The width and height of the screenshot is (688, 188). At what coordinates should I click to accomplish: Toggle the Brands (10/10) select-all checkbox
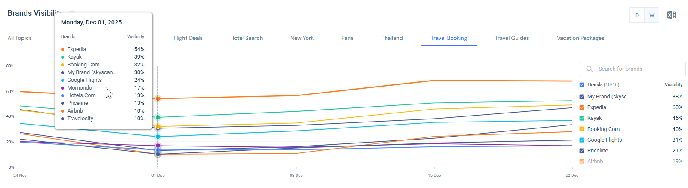582,85
